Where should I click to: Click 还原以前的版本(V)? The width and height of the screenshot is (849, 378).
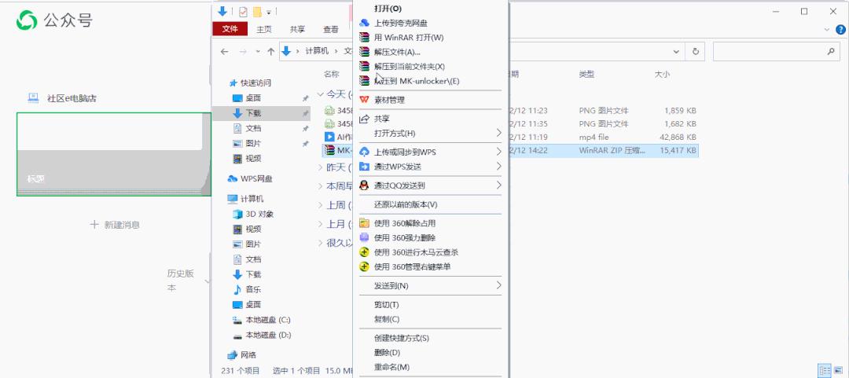coord(406,204)
